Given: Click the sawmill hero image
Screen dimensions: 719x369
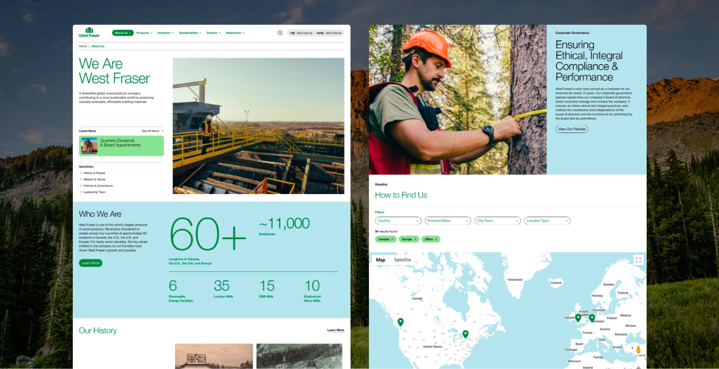Looking at the screenshot, I should coord(258,126).
